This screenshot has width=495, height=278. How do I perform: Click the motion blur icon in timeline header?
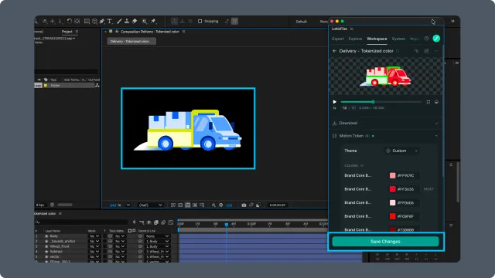click(x=163, y=222)
